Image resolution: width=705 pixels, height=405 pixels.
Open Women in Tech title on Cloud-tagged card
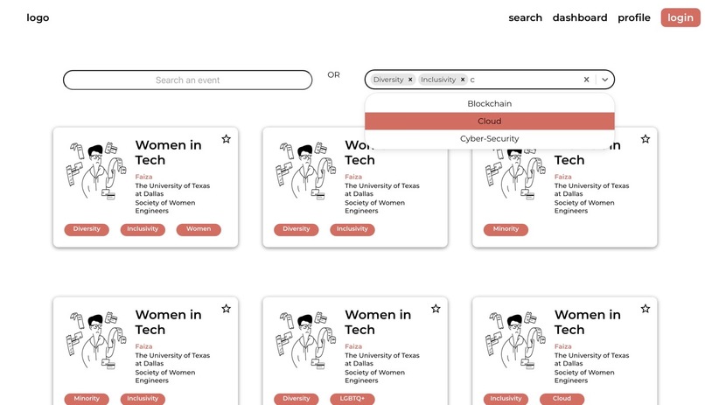click(x=587, y=322)
